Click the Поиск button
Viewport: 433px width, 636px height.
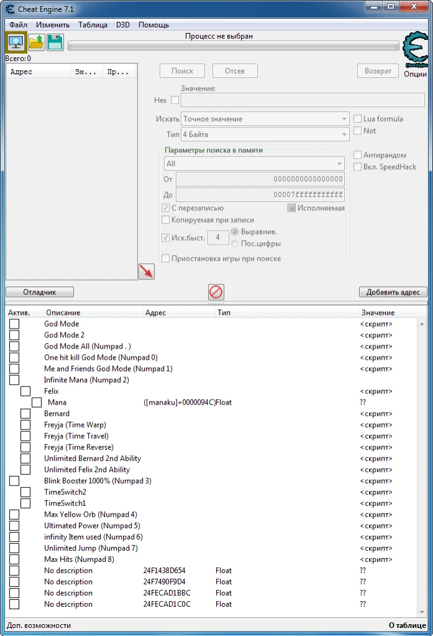tap(182, 70)
